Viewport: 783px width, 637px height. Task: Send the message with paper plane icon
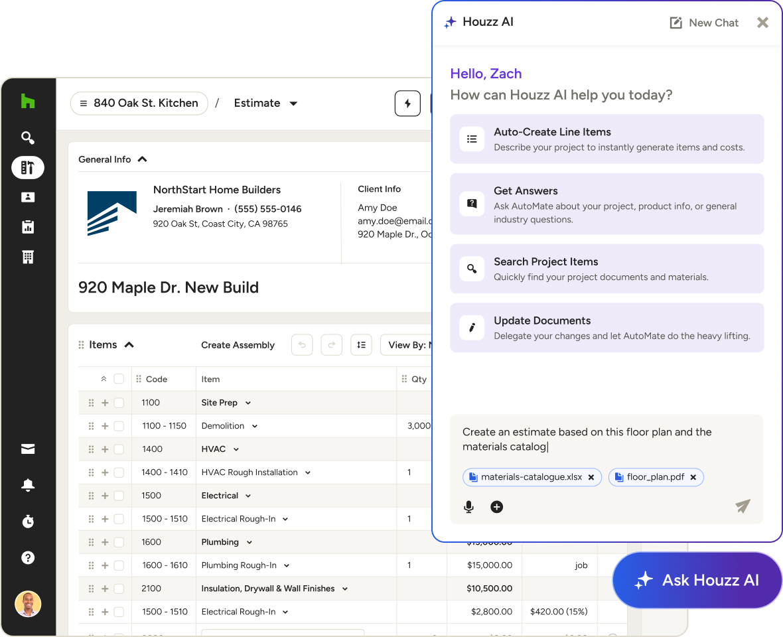click(x=743, y=506)
